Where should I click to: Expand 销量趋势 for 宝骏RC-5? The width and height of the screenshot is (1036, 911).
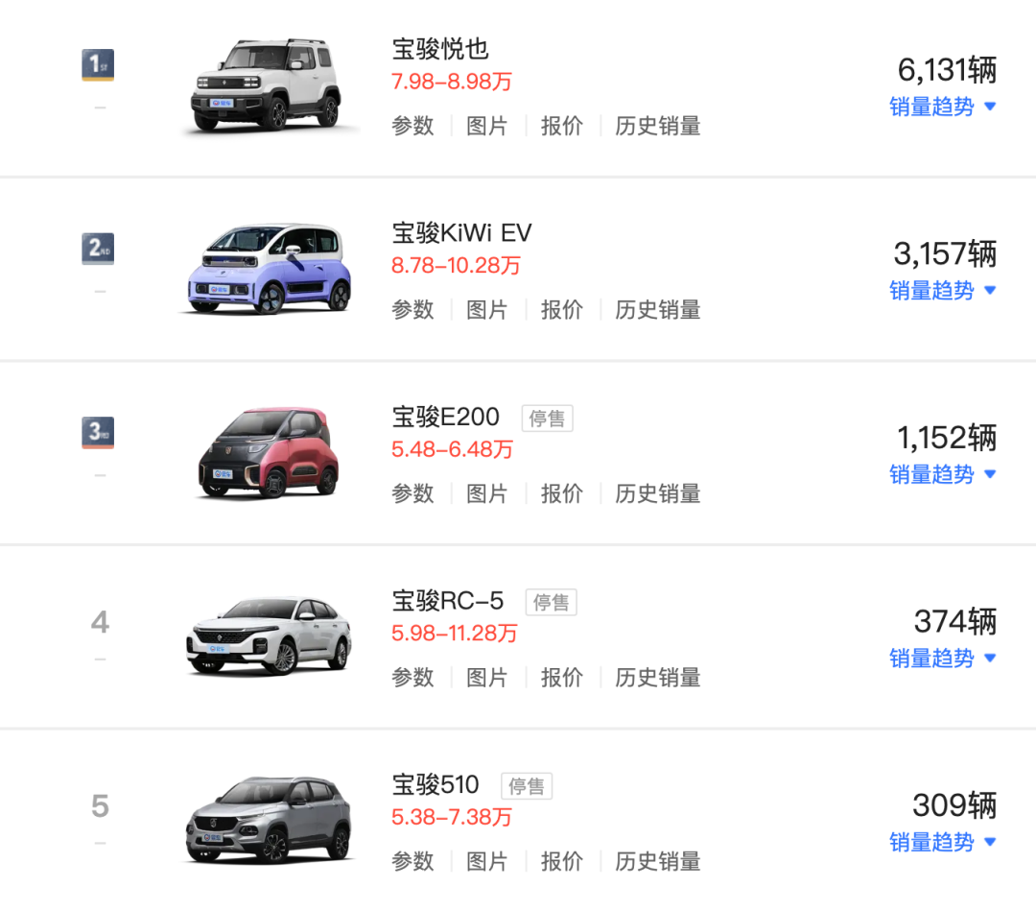pyautogui.click(x=942, y=658)
